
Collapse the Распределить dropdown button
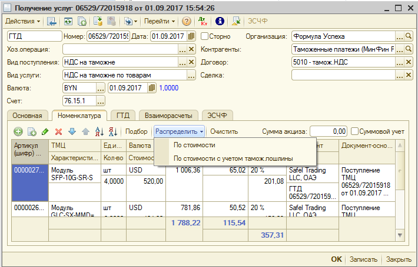[180, 131]
